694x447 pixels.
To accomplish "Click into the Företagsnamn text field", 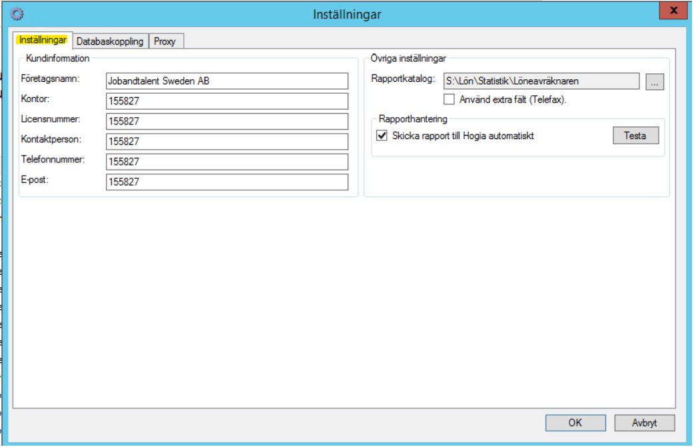I will 226,81.
